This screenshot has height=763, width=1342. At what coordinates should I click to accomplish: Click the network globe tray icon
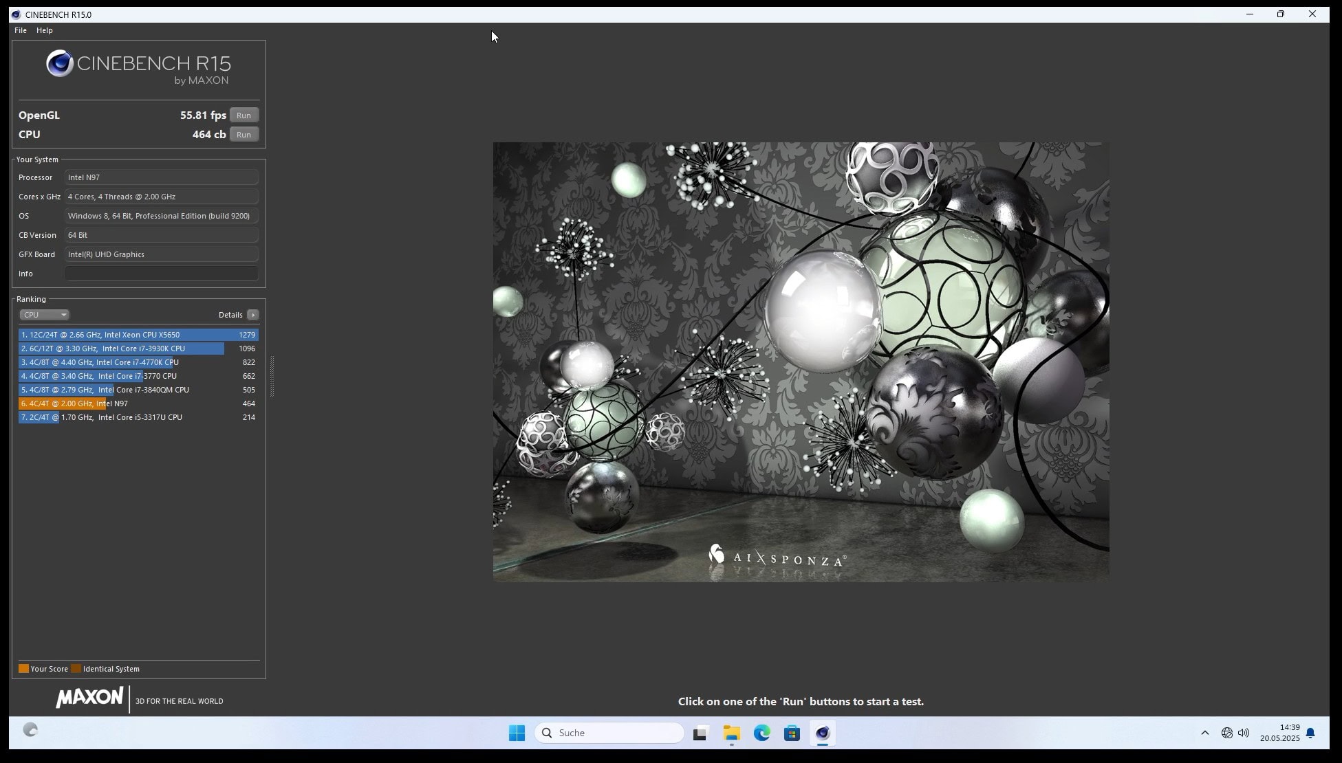point(1226,733)
